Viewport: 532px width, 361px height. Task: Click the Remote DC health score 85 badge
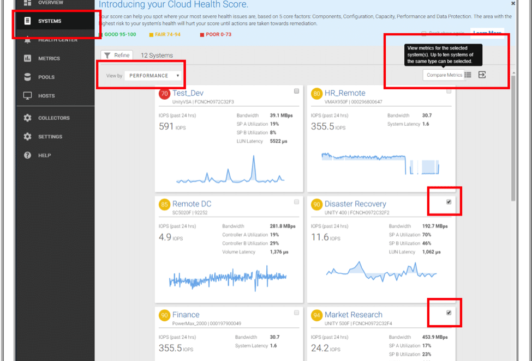164,204
